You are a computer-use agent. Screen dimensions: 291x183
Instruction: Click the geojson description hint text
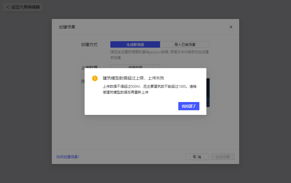click(x=160, y=55)
